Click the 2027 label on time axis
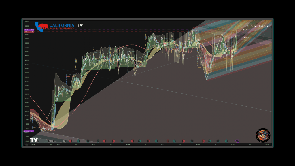This screenshot has width=295, height=166. 267,144
